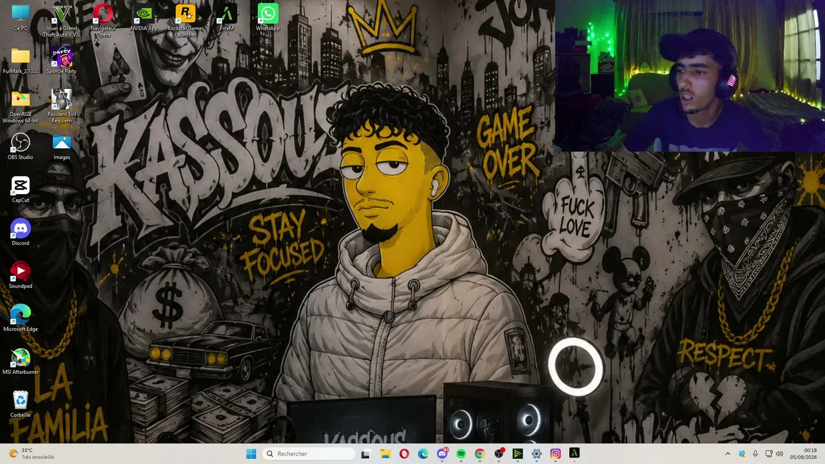825x464 pixels.
Task: Click the shield warning tray icon
Action: (742, 454)
